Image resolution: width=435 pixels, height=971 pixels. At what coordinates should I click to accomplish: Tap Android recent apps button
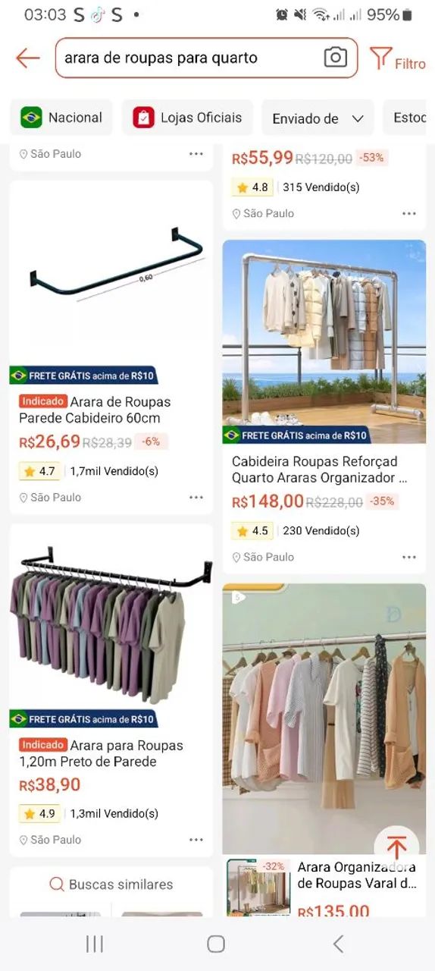pos(95,944)
